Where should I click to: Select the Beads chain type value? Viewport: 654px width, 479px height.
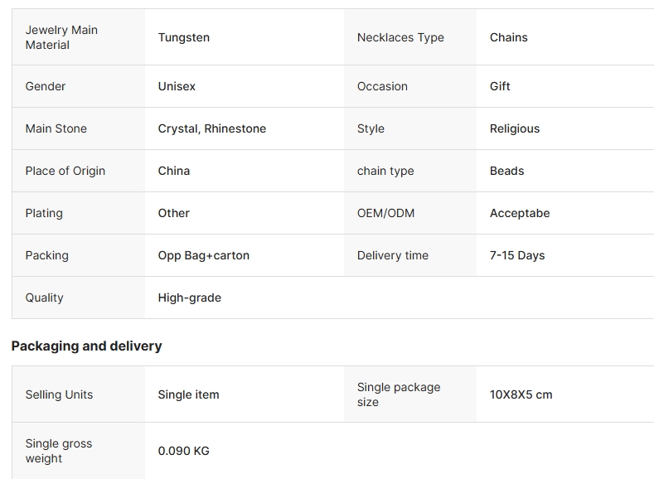(x=507, y=171)
